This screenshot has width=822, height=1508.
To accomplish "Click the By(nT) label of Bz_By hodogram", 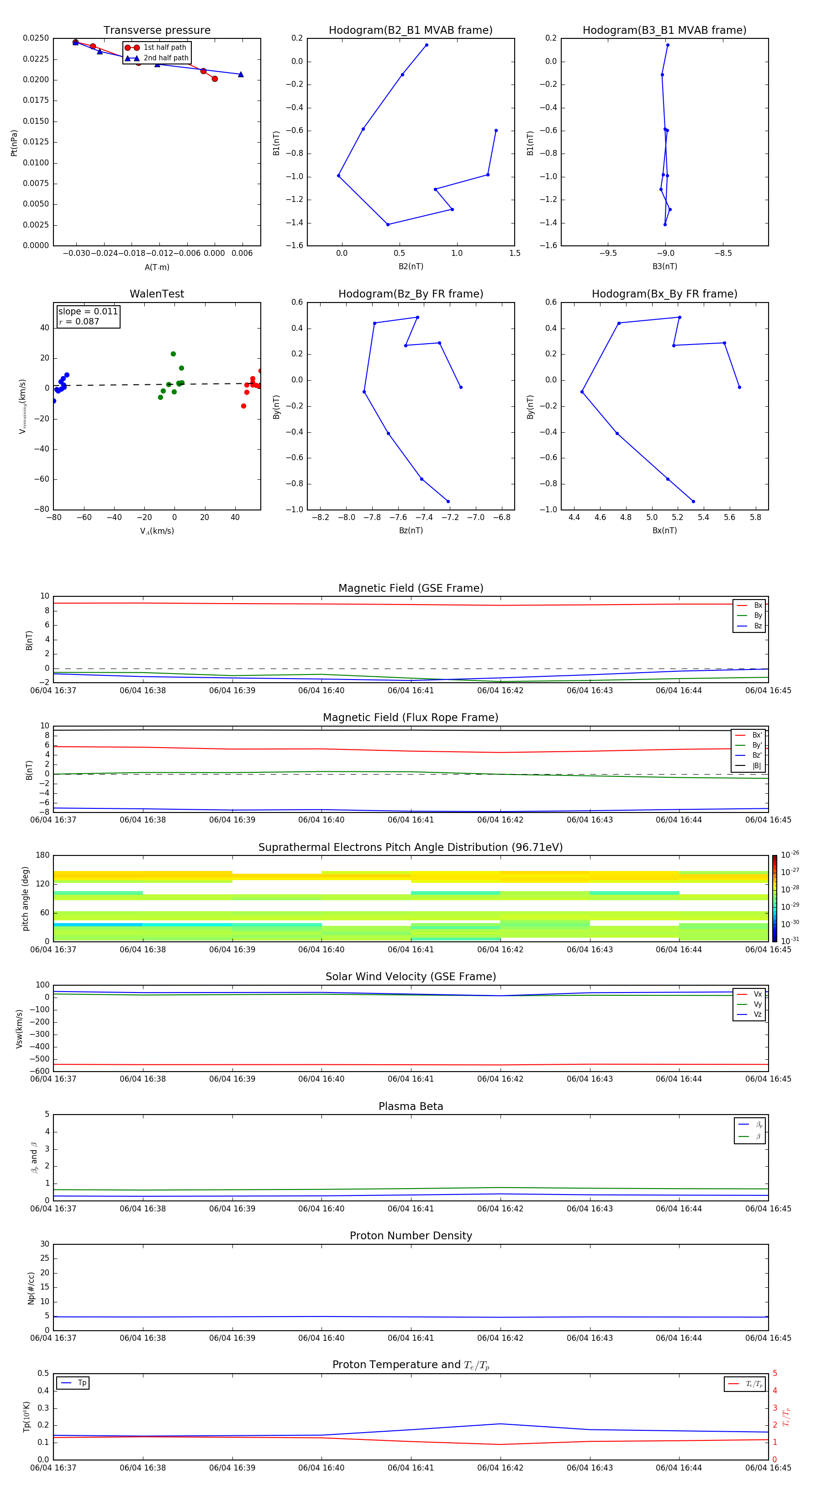I will pyautogui.click(x=276, y=406).
